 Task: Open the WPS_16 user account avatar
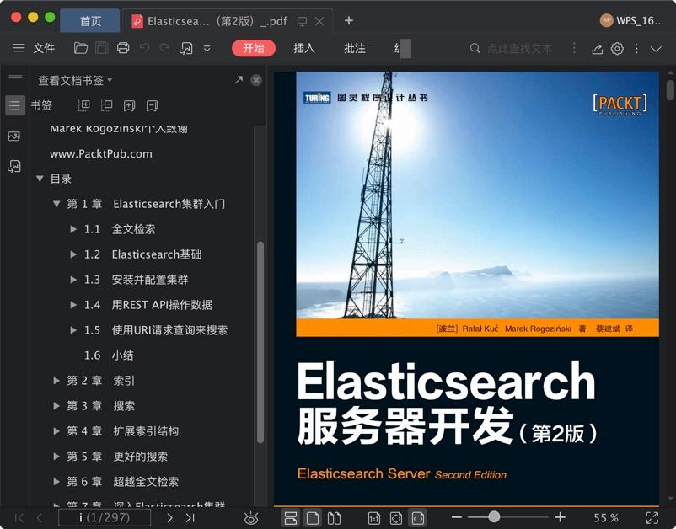pyautogui.click(x=607, y=20)
